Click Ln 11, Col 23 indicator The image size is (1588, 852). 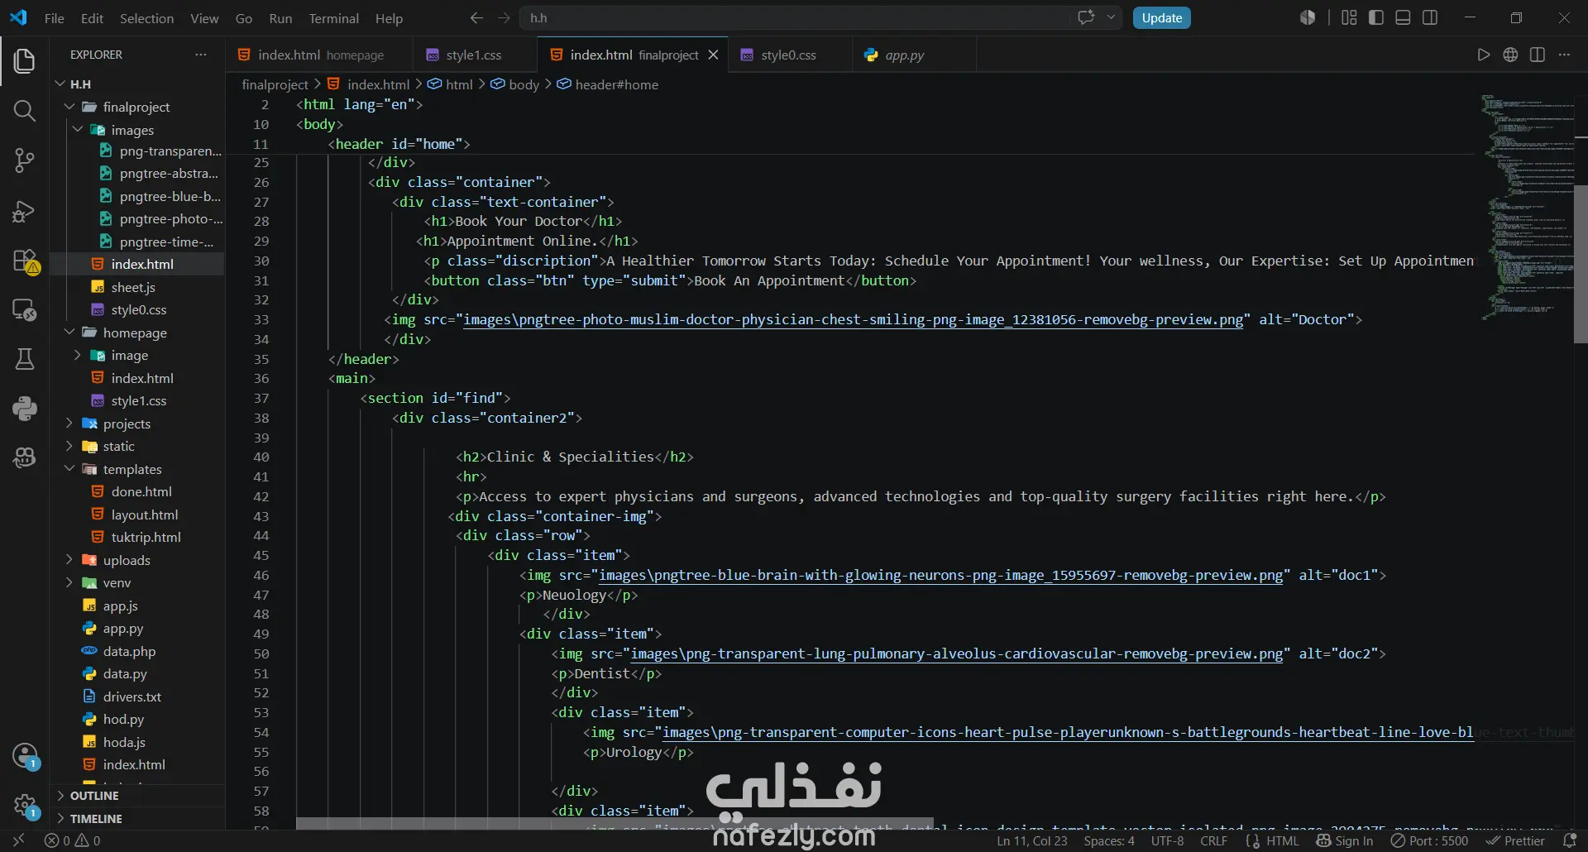coord(1031,840)
